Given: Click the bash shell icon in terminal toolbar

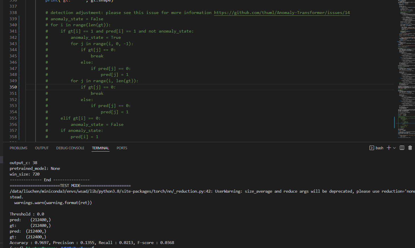Looking at the screenshot, I should click(372, 148).
